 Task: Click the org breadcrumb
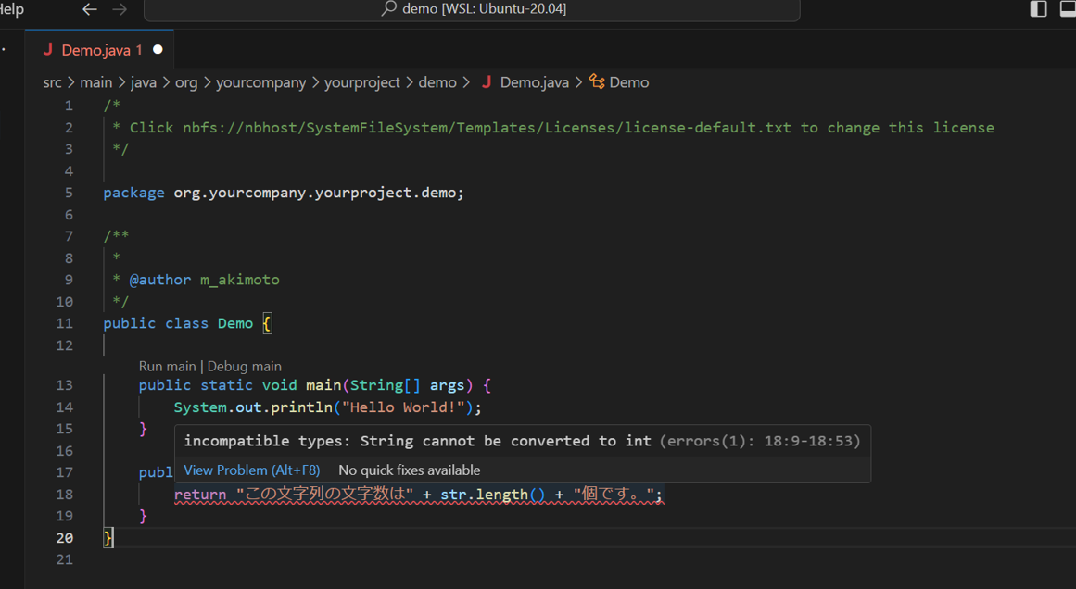tap(186, 82)
